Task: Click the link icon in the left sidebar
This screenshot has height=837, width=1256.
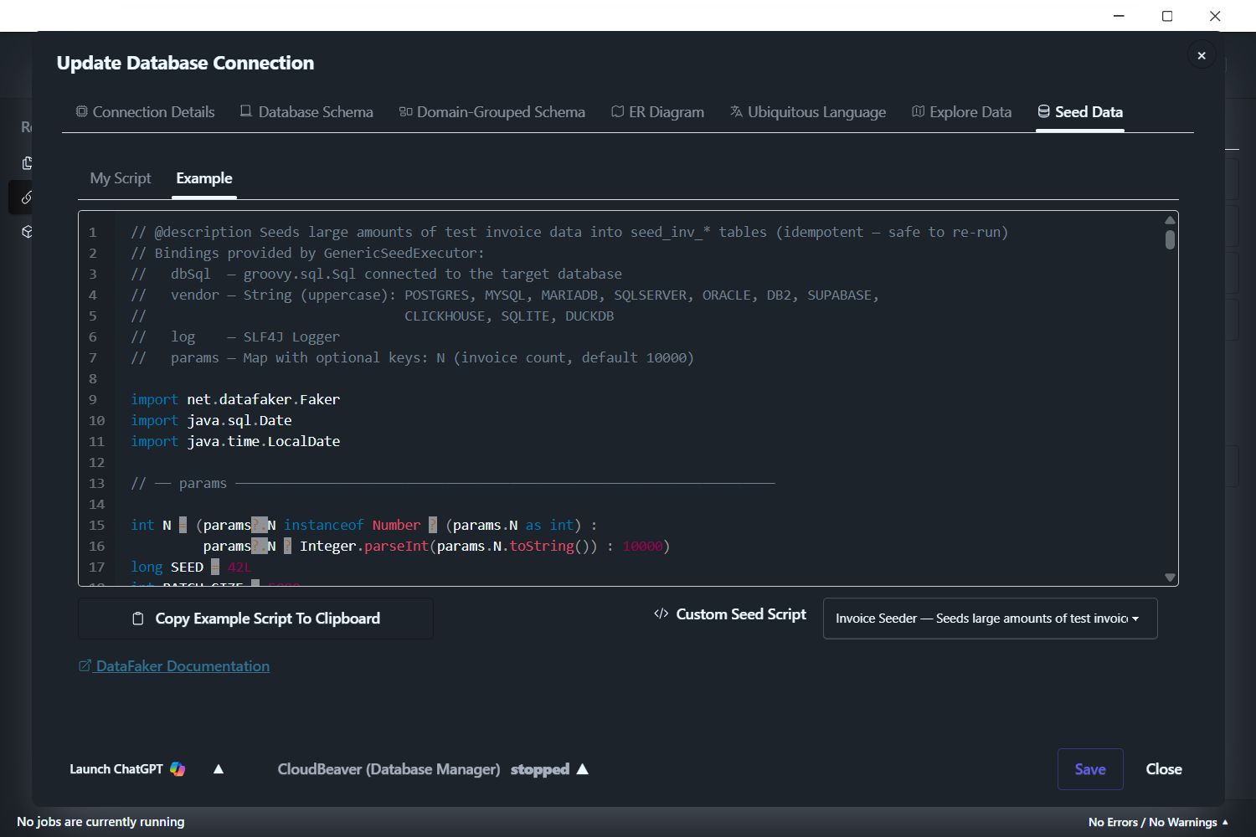Action: coord(27,198)
